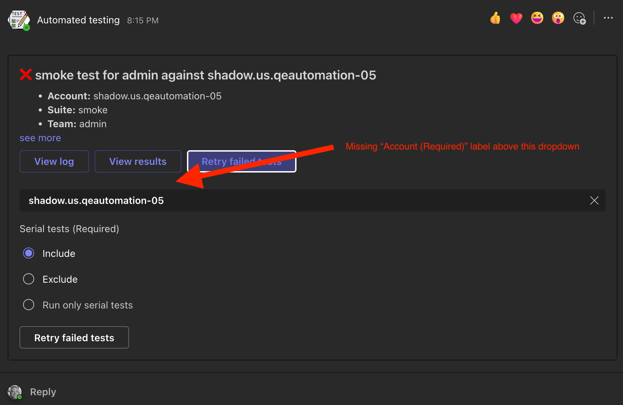Select Run only serial tests

click(28, 305)
